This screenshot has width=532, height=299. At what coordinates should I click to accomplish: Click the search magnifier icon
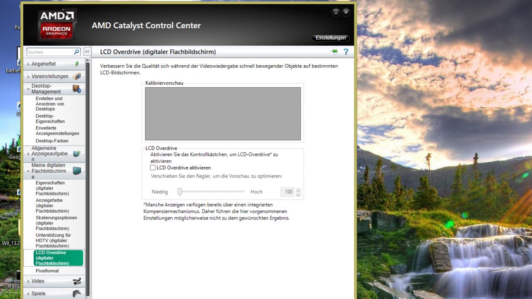point(77,52)
